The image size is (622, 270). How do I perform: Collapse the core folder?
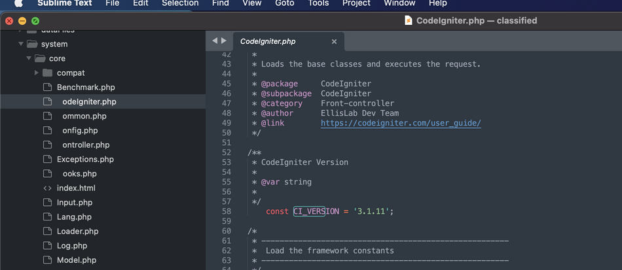[x=29, y=59]
